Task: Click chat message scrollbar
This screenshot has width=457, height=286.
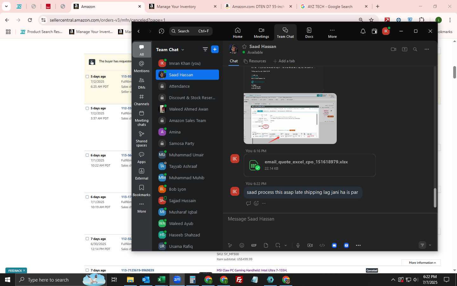Action: coord(435,198)
